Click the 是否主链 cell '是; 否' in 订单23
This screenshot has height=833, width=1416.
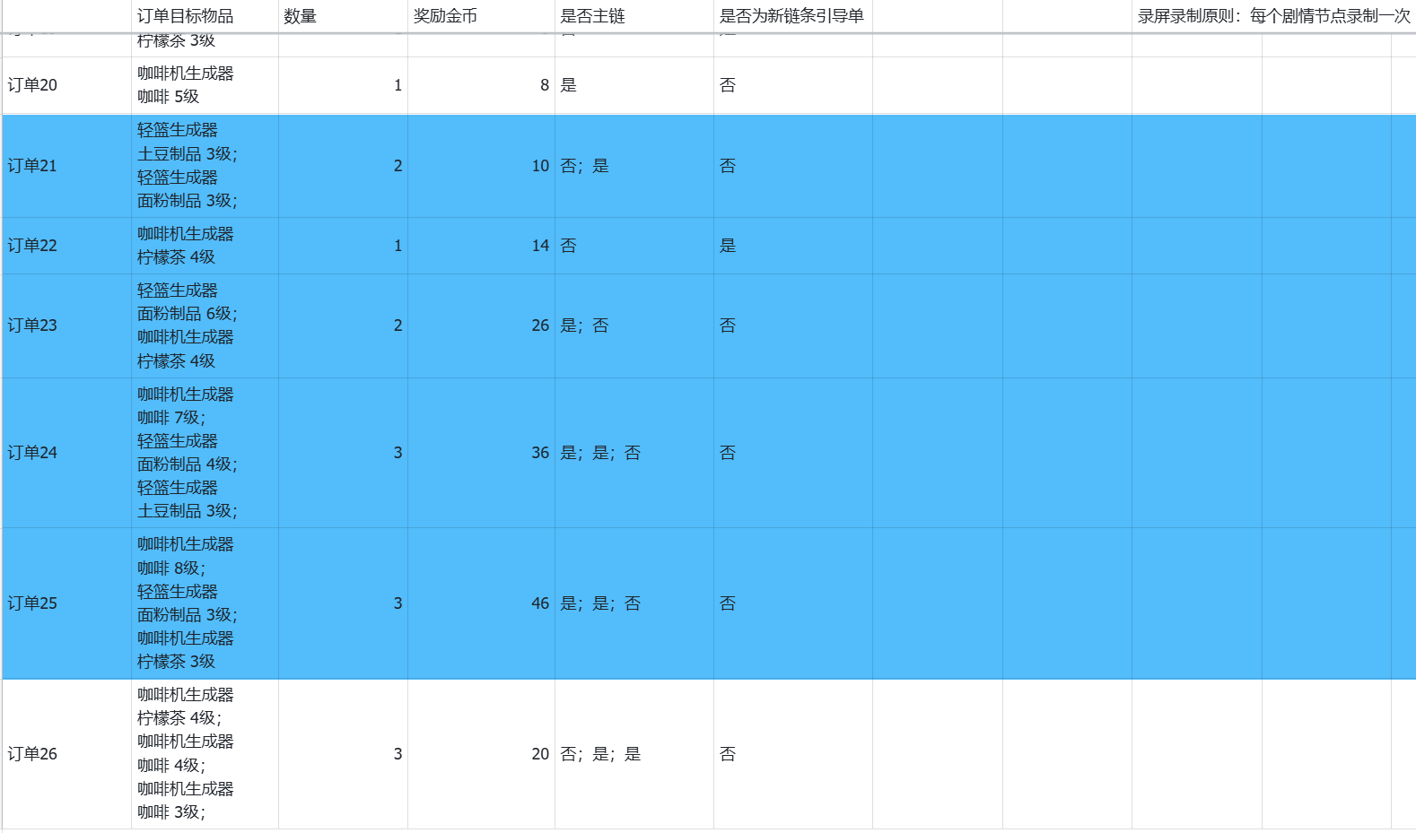tap(634, 325)
